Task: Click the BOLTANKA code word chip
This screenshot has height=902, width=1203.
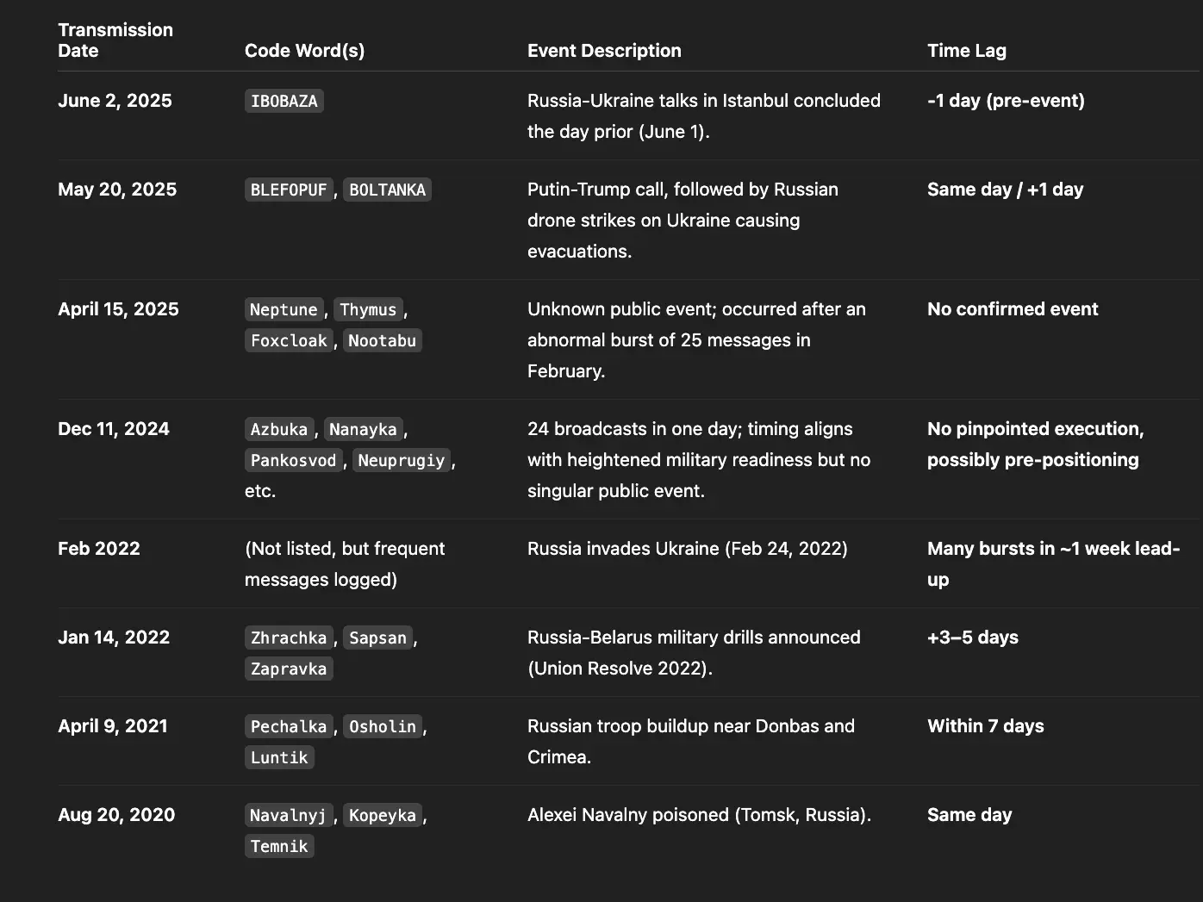Action: tap(387, 190)
